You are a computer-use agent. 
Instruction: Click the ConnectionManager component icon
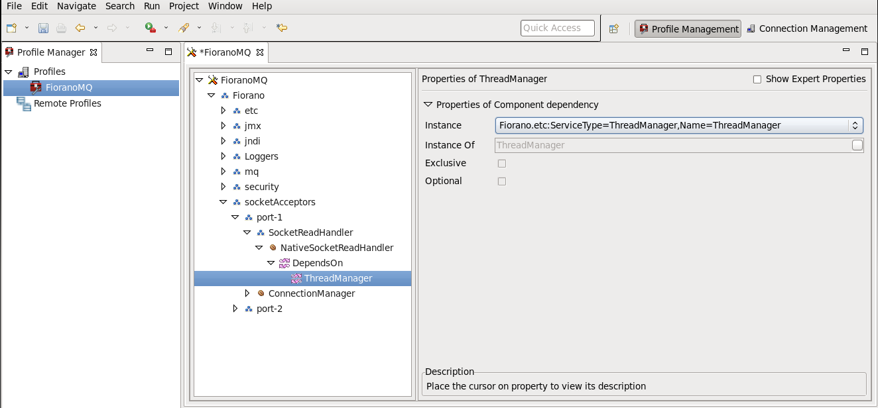261,293
